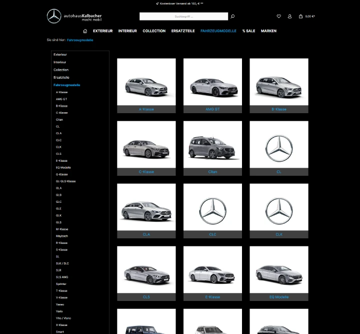Open the CLS car thumbnail
This screenshot has width=360, height=334.
(x=146, y=269)
